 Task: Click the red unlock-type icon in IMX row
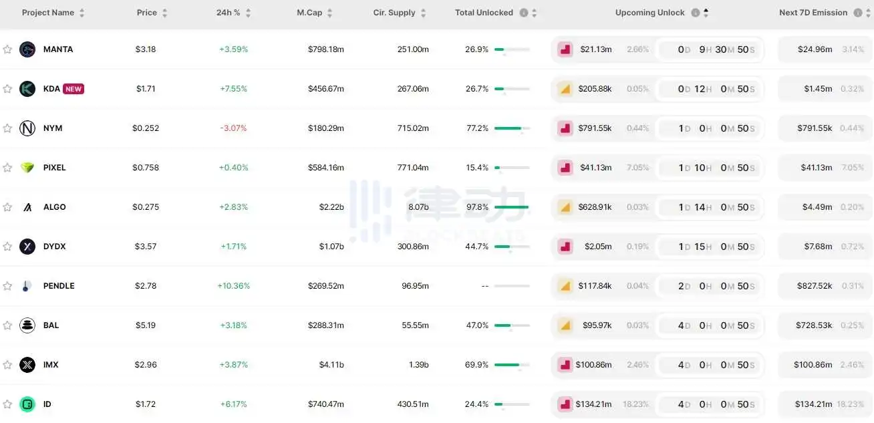coord(565,365)
